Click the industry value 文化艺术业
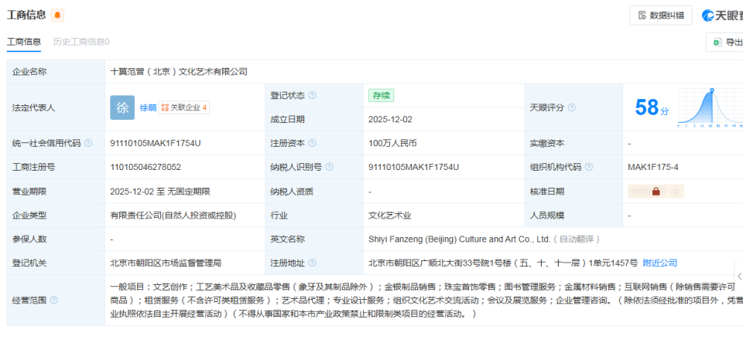This screenshot has height=343, width=743. pyautogui.click(x=389, y=216)
